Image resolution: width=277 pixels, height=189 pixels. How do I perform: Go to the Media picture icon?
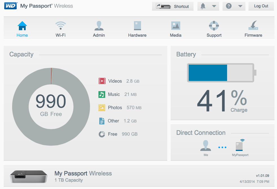[175, 26]
